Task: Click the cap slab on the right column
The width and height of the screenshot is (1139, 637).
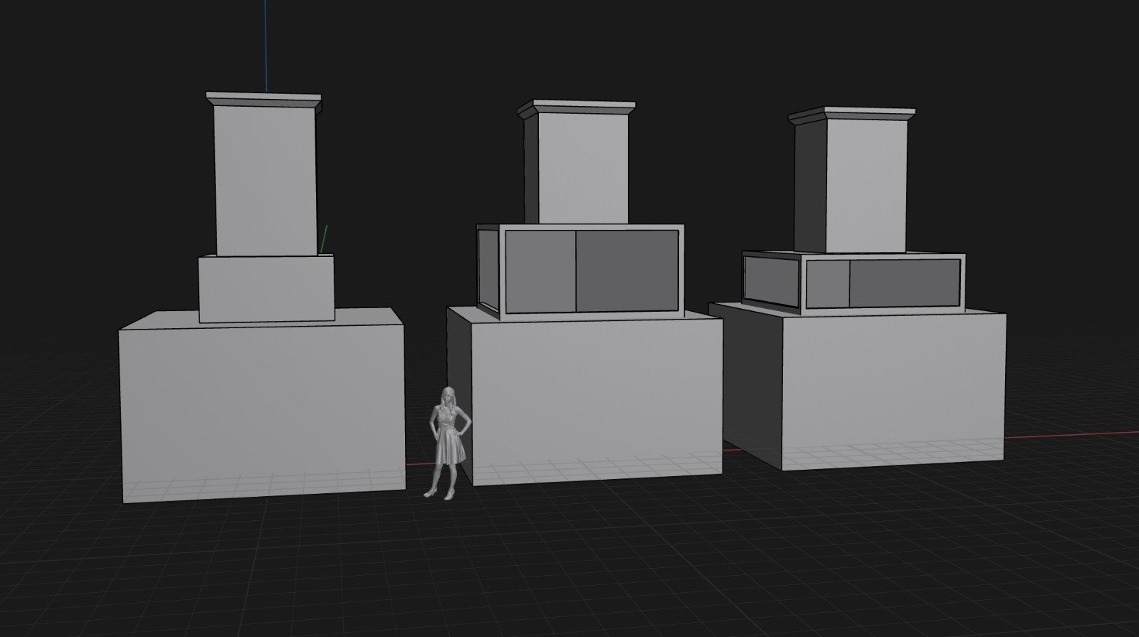Action: pos(851,115)
